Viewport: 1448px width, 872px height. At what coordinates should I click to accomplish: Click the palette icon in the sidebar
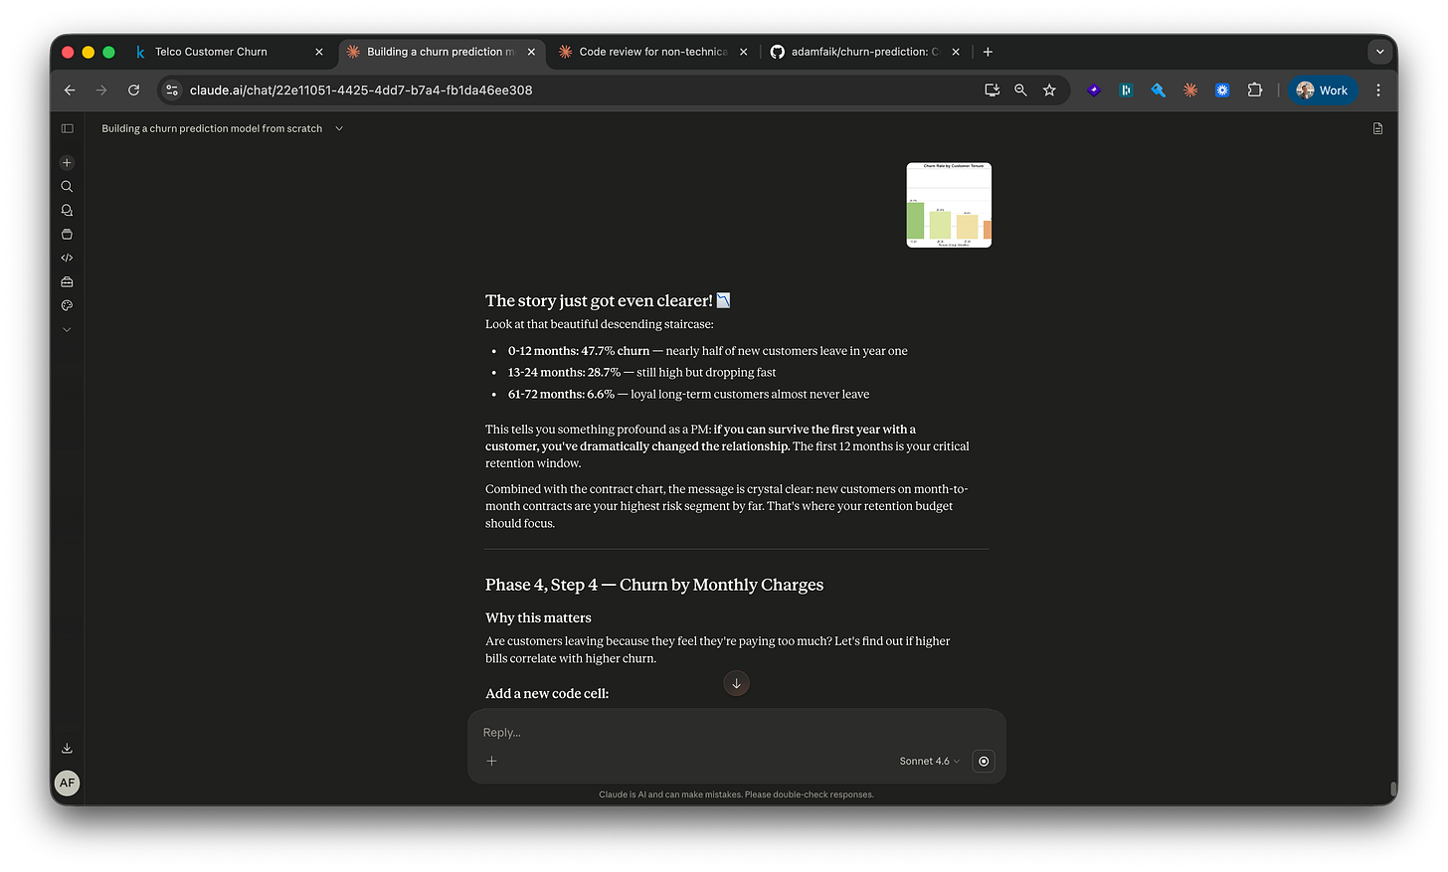coord(67,305)
